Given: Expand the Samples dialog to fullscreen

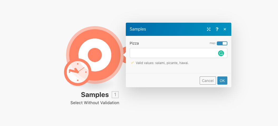Looking at the screenshot, I should pyautogui.click(x=209, y=29).
